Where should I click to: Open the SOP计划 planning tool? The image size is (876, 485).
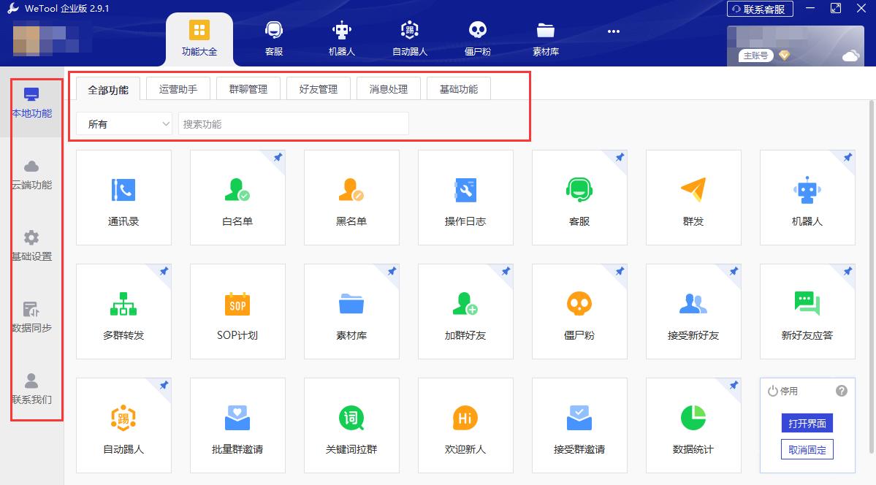coord(237,311)
